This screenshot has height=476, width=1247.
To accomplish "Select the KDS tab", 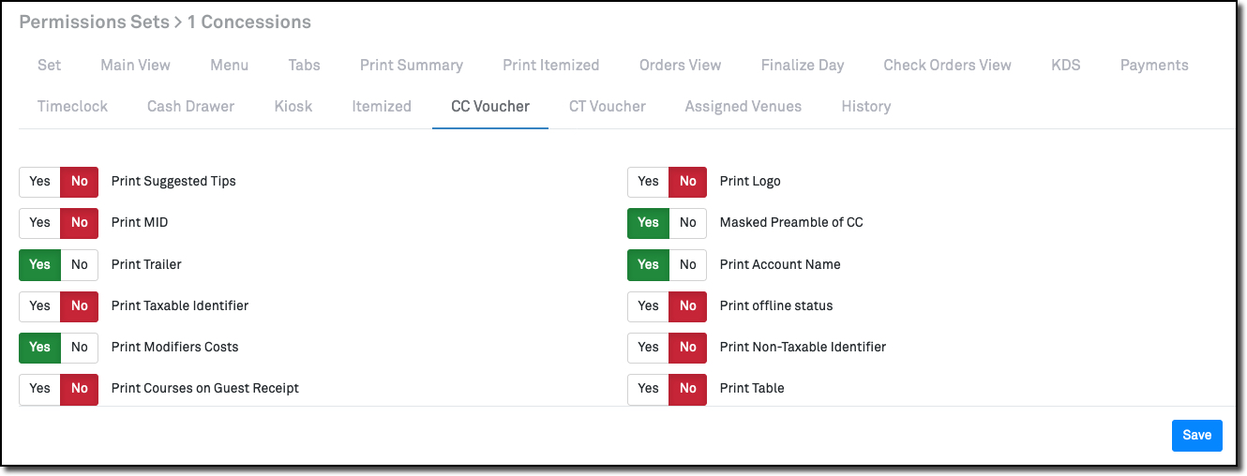I will 1065,65.
